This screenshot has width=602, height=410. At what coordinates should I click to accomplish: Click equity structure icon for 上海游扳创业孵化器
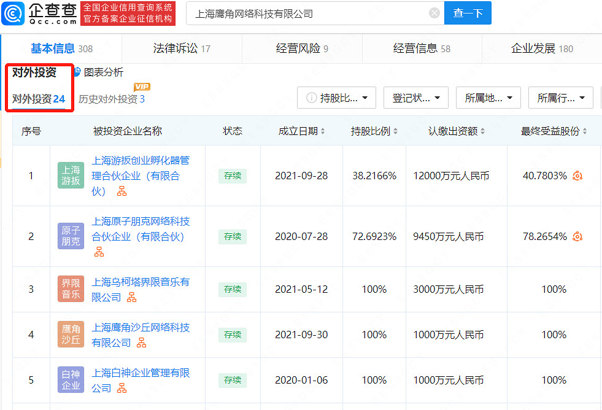122,191
